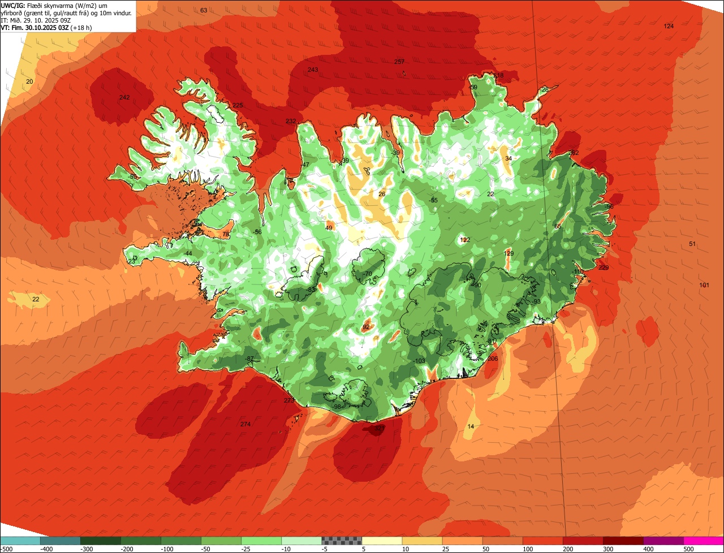Screen dimensions: 724x553
Task: Click the map value '101' in the far east sea
Action: (704, 285)
